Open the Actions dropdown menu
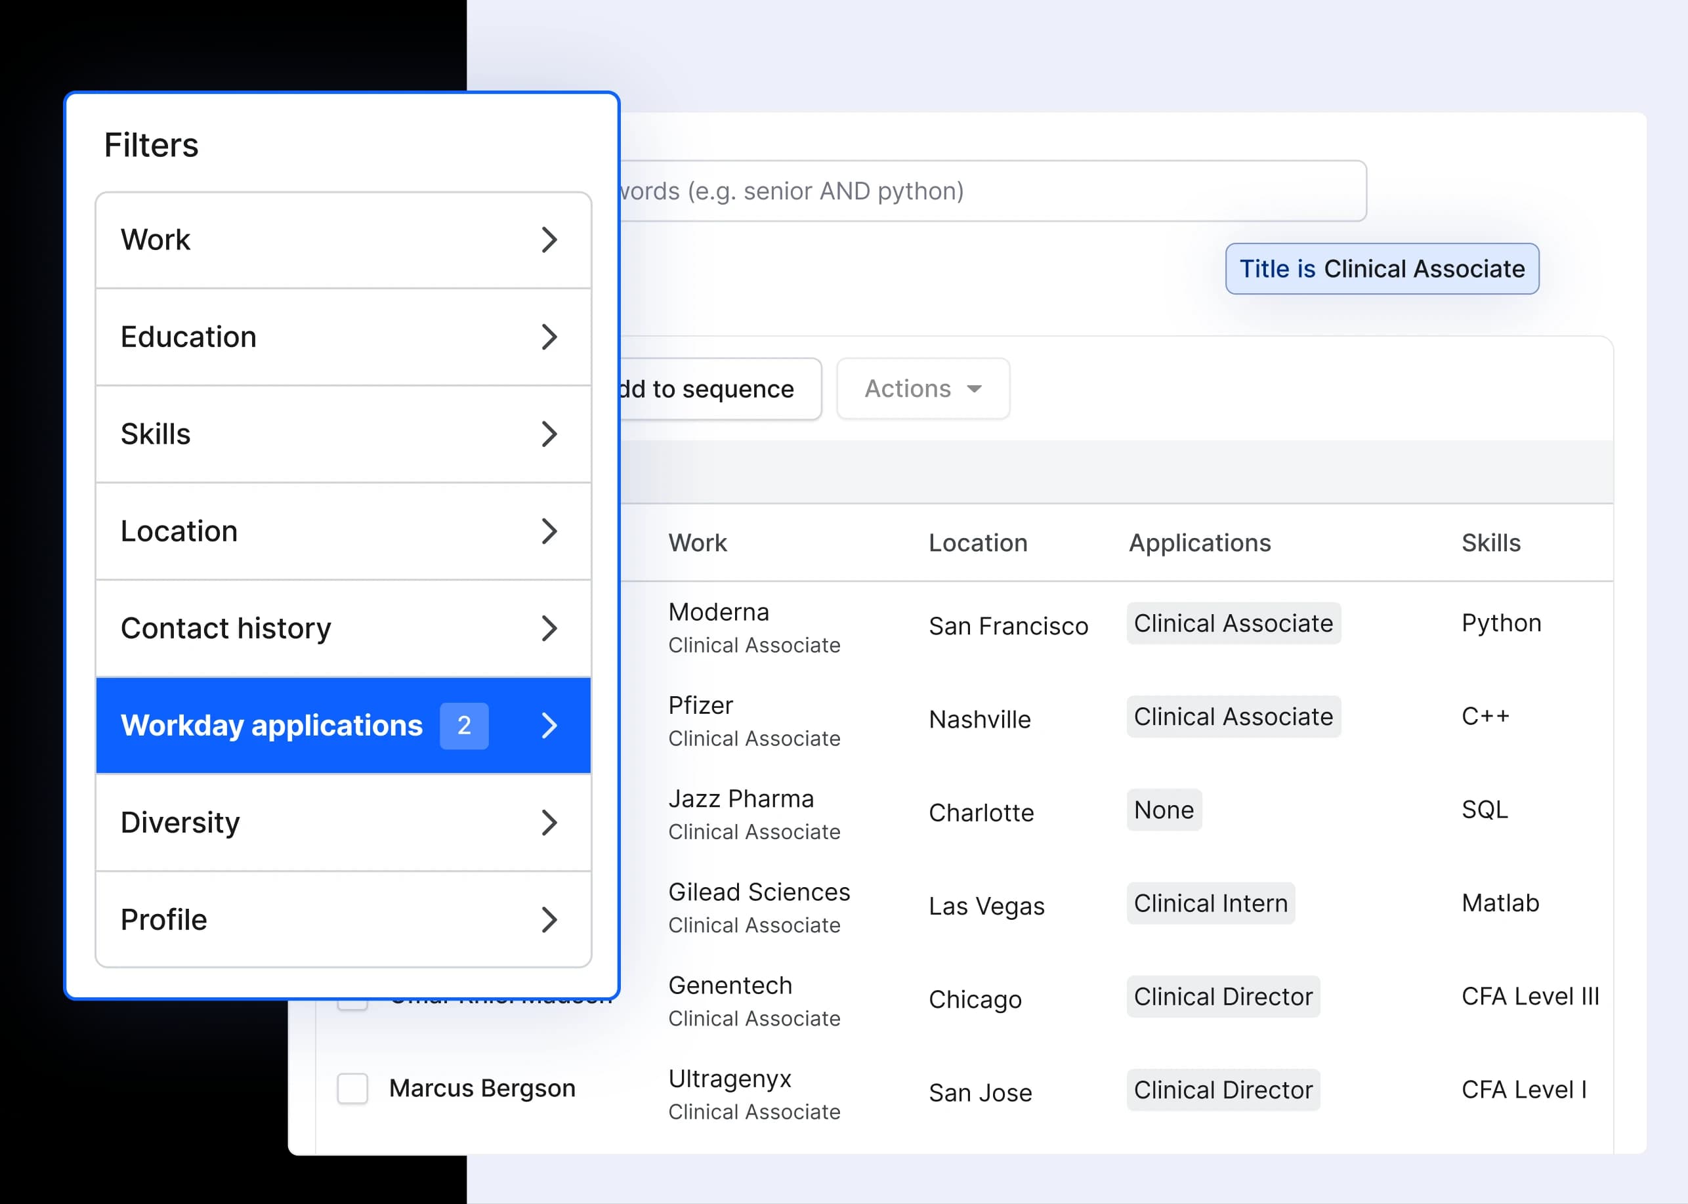Viewport: 1688px width, 1204px height. click(x=923, y=389)
